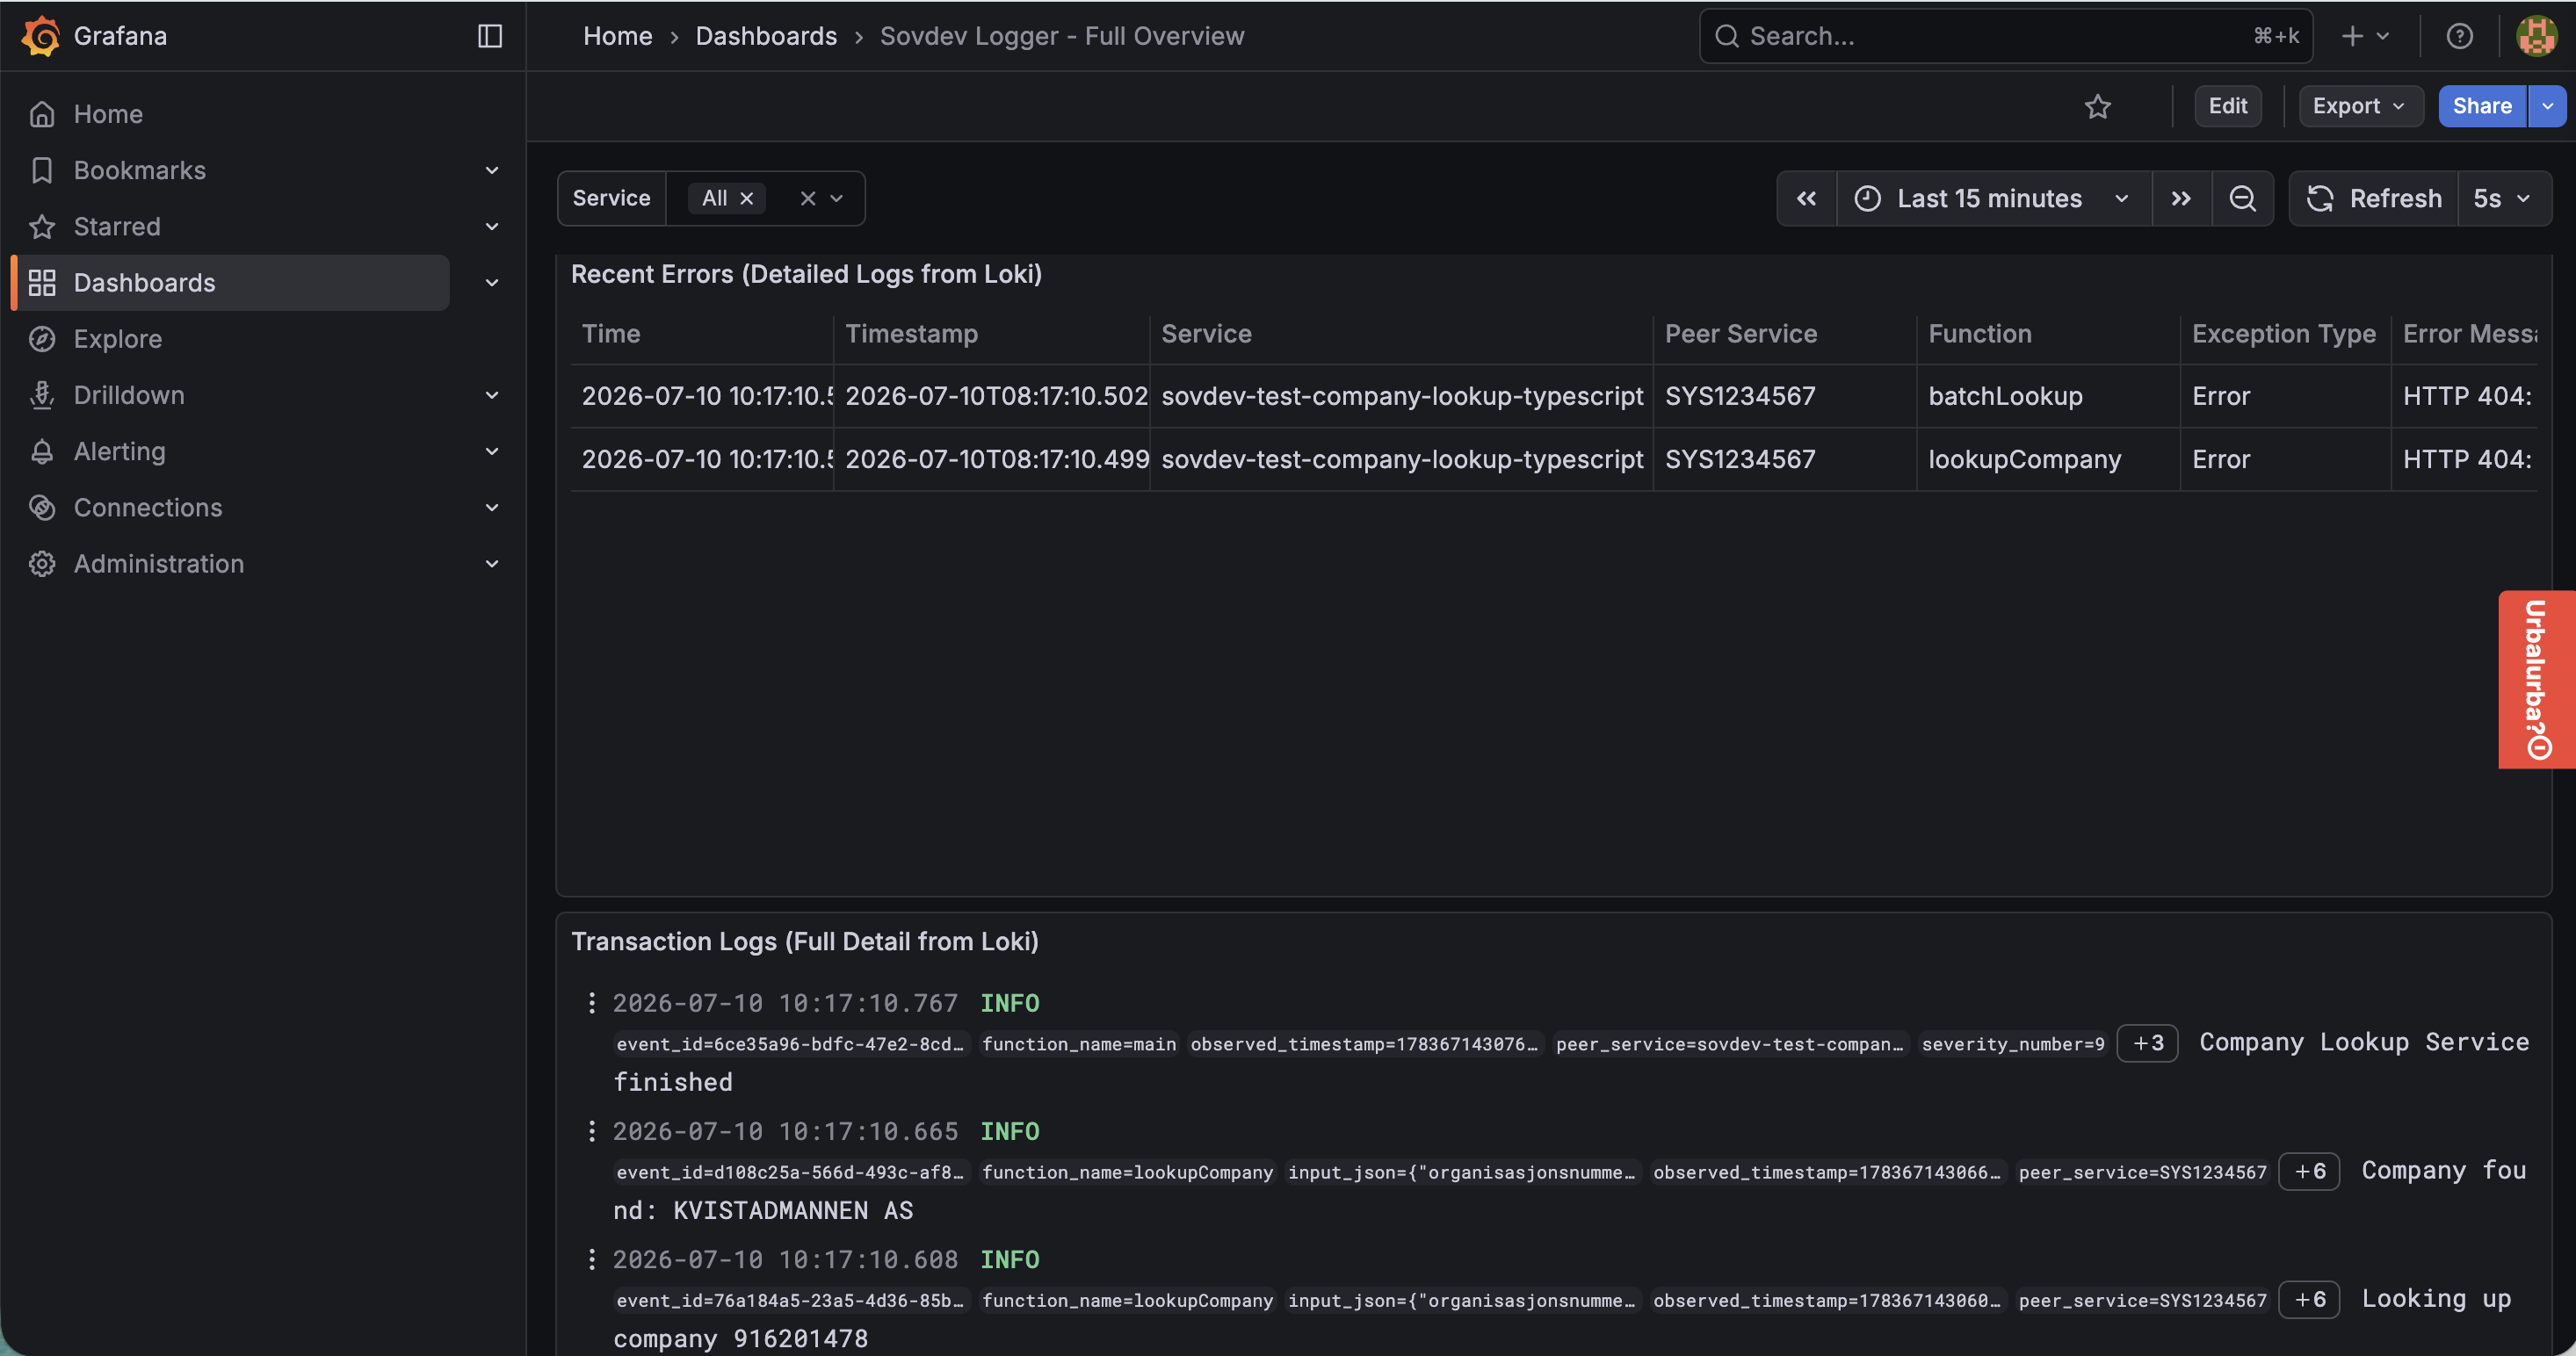Image resolution: width=2576 pixels, height=1356 pixels.
Task: Sort by the Service column header
Action: coord(1206,334)
